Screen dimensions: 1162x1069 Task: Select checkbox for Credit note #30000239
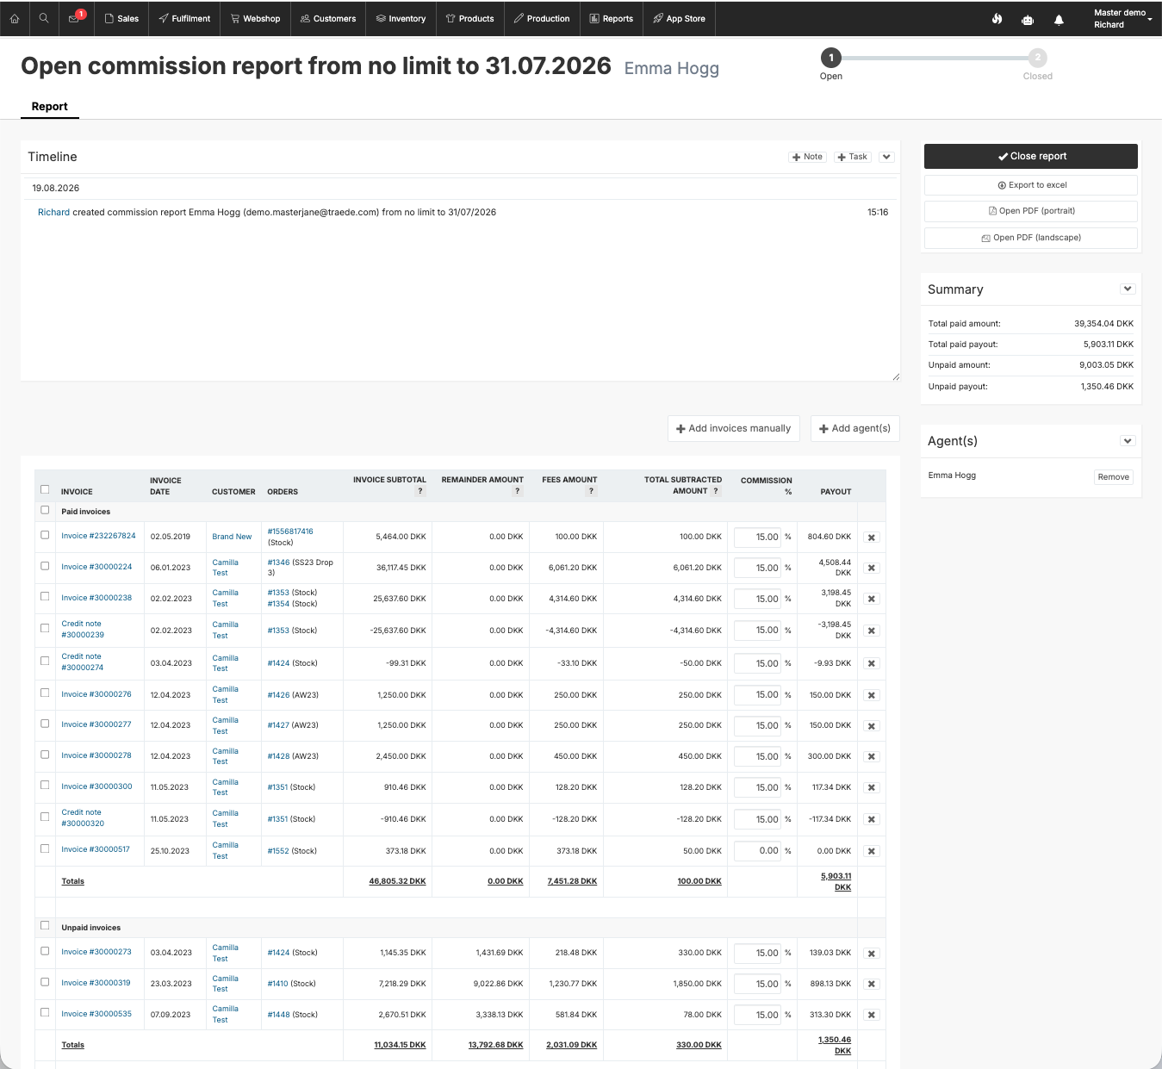(x=45, y=628)
